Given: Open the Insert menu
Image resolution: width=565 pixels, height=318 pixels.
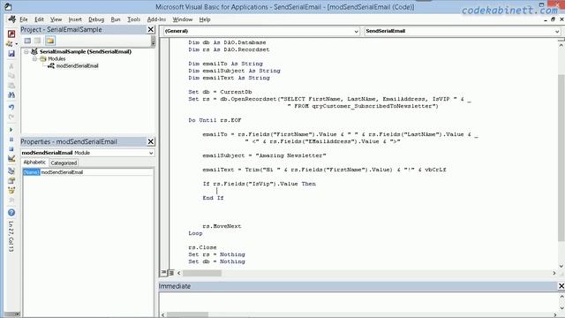Looking at the screenshot, I should pos(75,19).
